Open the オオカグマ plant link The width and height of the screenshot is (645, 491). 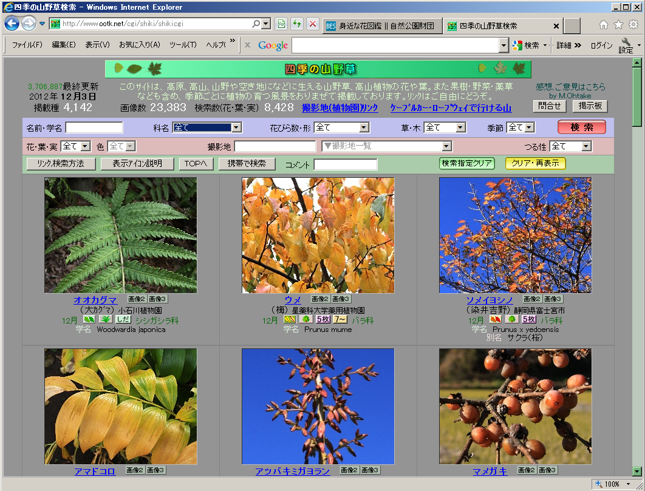(x=95, y=300)
